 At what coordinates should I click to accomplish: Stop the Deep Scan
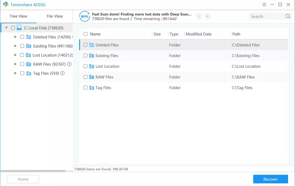coord(207,16)
